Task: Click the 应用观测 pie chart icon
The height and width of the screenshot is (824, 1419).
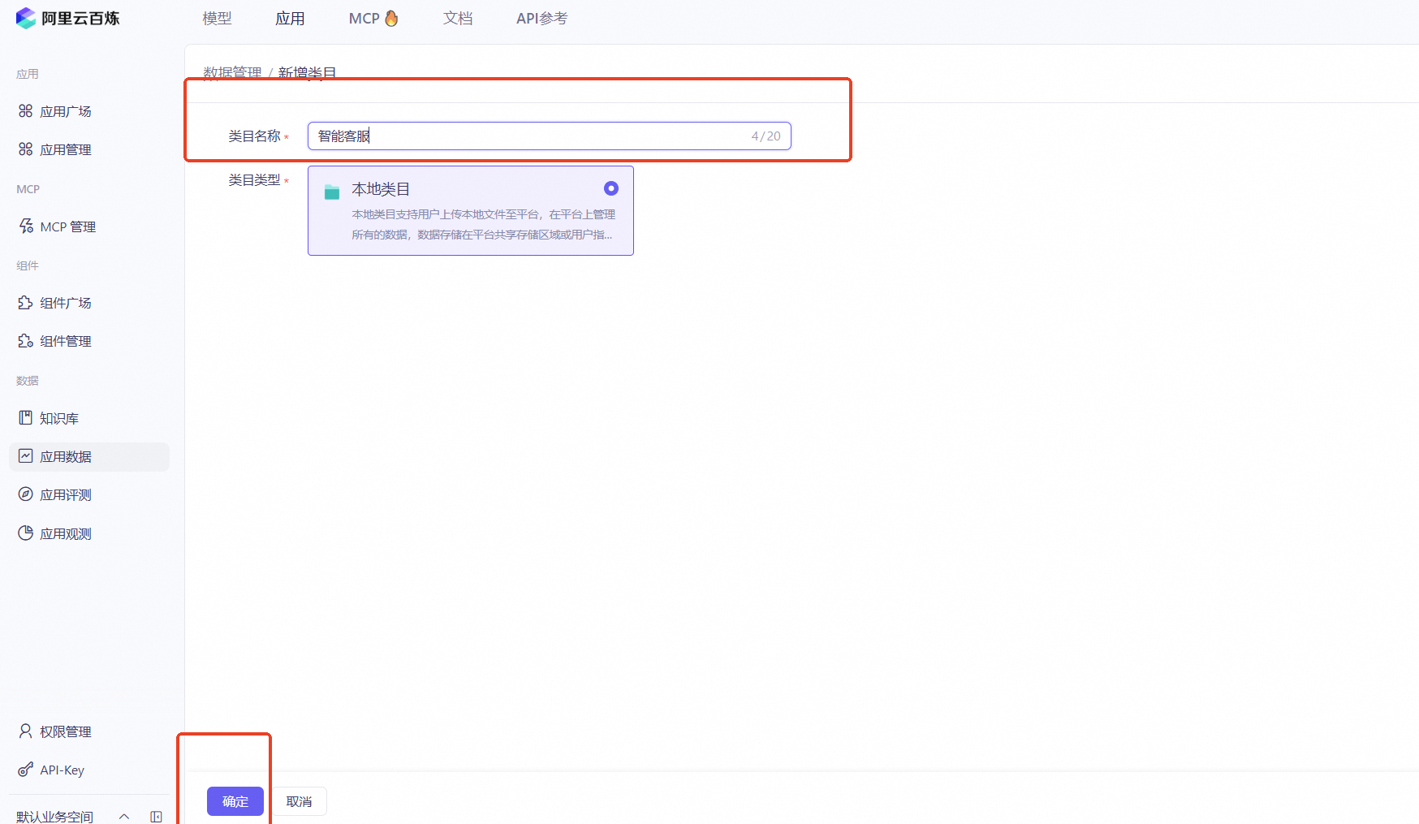Action: coord(26,533)
